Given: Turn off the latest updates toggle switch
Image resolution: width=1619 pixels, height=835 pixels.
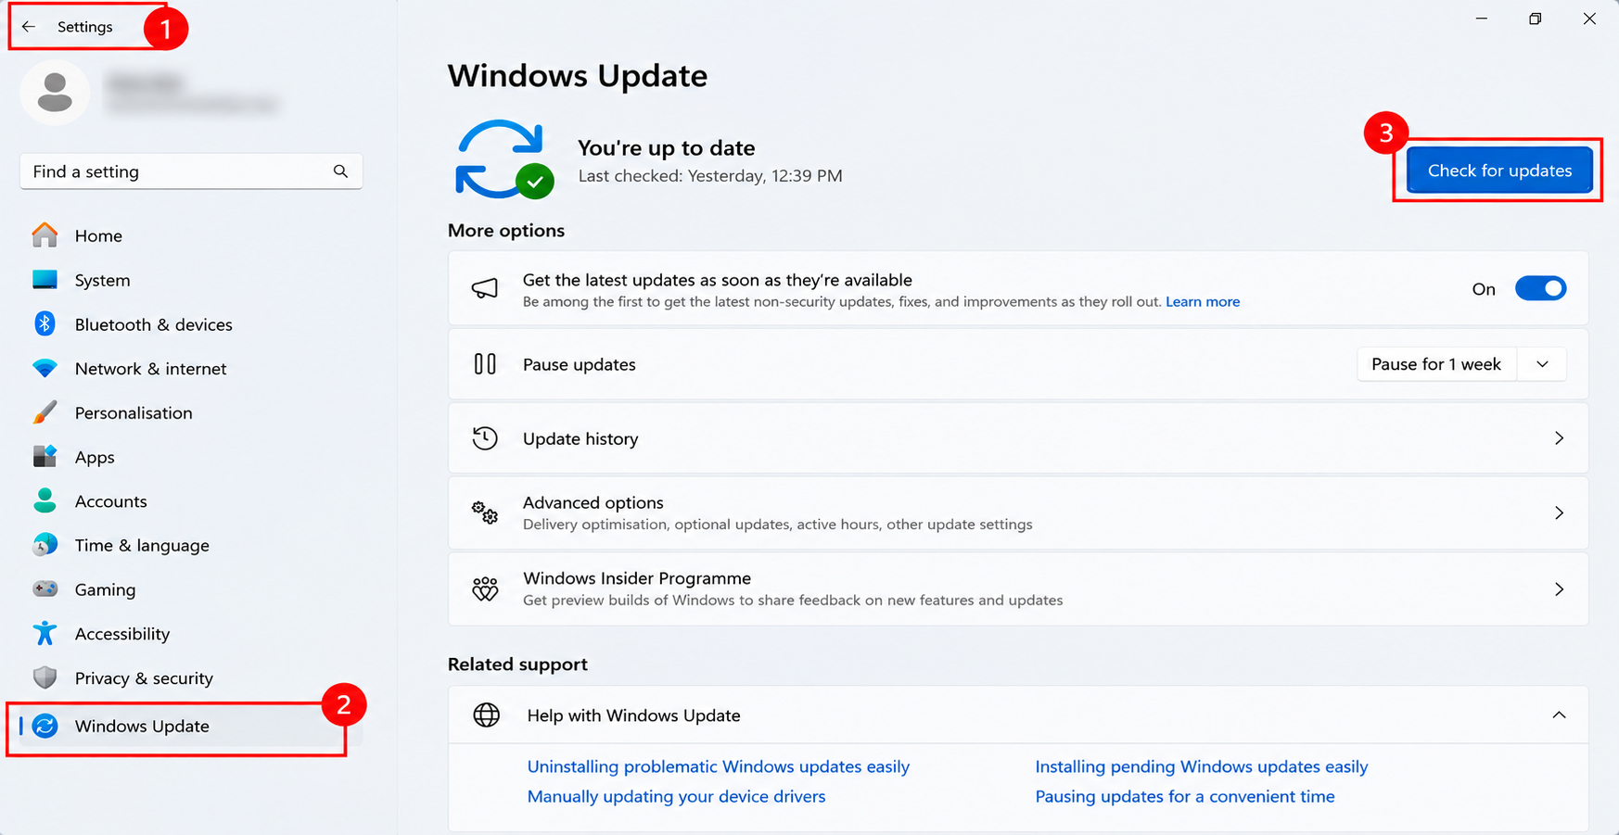Looking at the screenshot, I should (x=1540, y=288).
